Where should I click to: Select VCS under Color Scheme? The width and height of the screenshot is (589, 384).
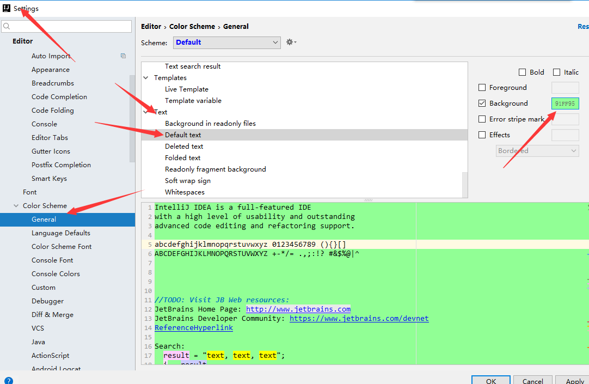click(38, 328)
